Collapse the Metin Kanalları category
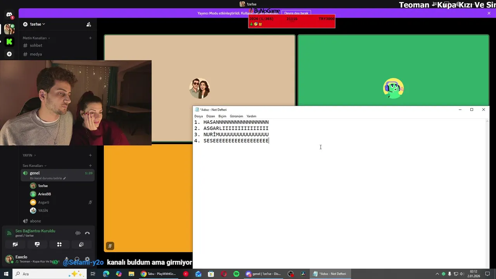Screen dimensions: 496x279 [x=36, y=38]
